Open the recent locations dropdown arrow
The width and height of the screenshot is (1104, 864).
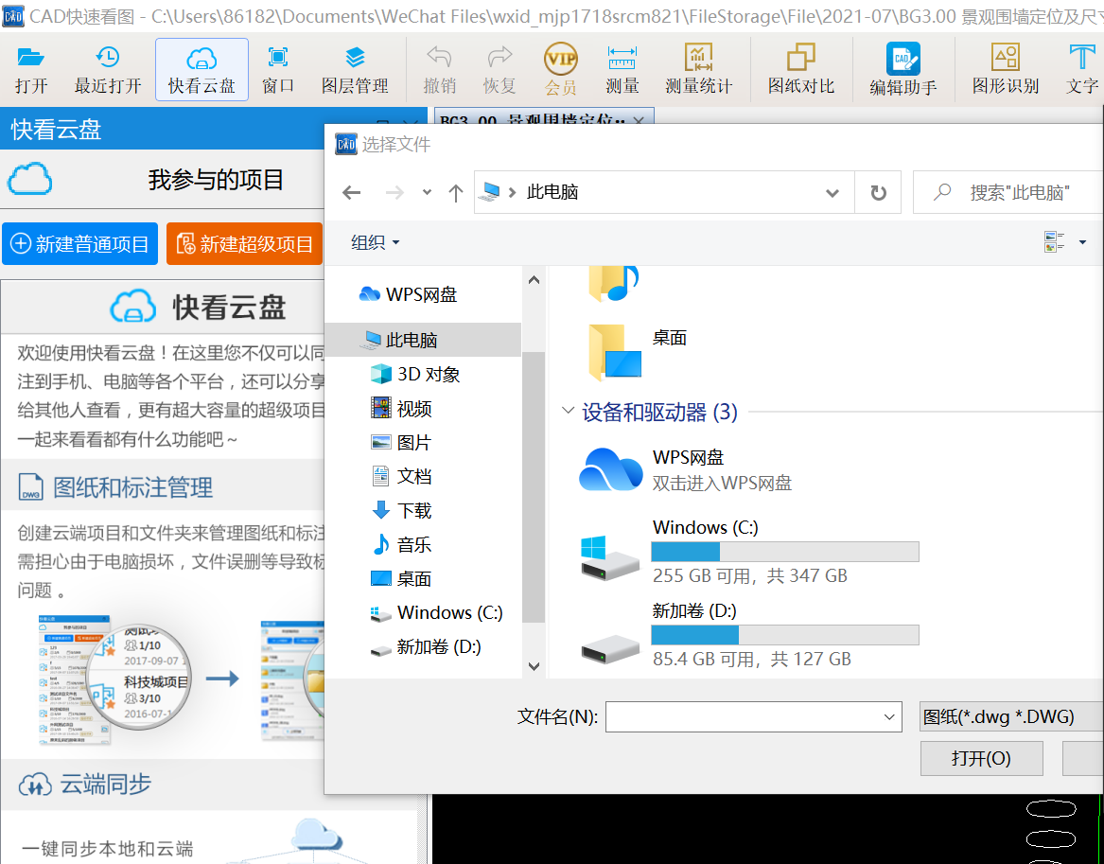coord(427,192)
